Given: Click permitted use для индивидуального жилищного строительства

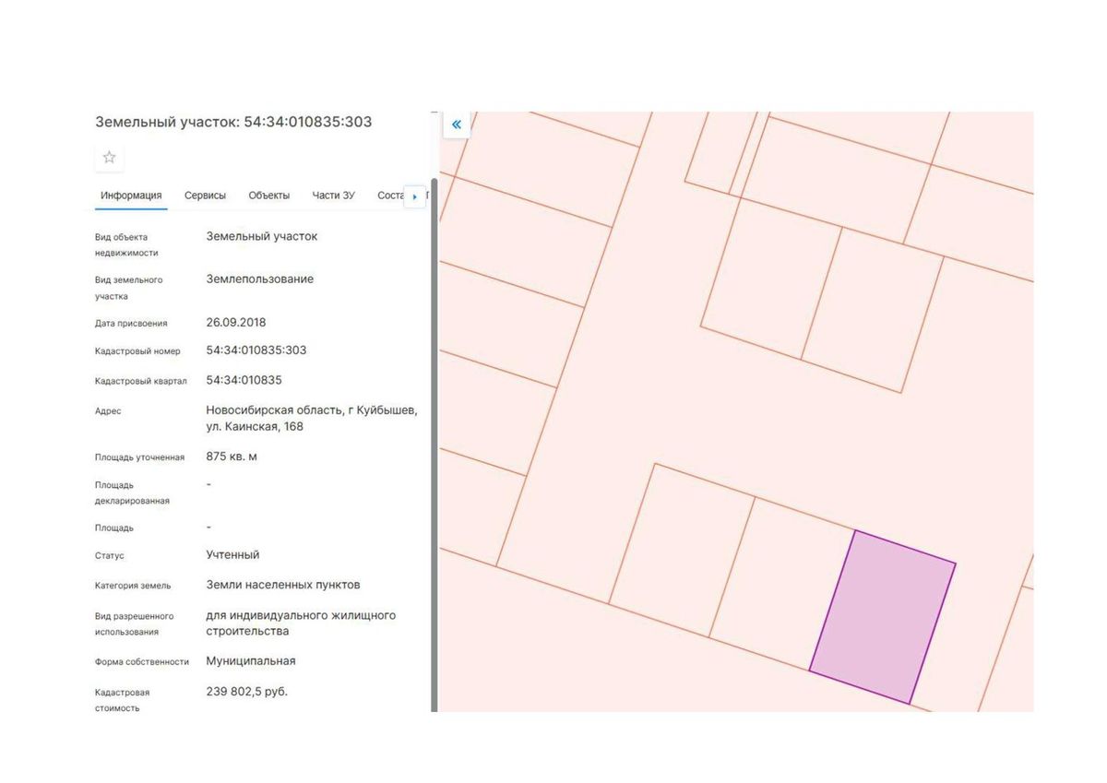Looking at the screenshot, I should tap(301, 623).
